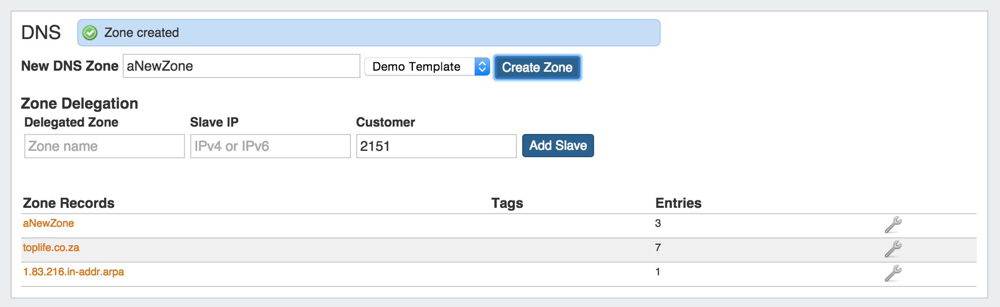Open the aNewZone zone record link
Image resolution: width=1000 pixels, height=307 pixels.
(x=49, y=223)
